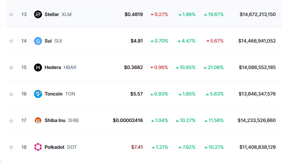This screenshot has width=282, height=162.
Task: Click the Sui water-drop logo
Action: click(x=38, y=41)
